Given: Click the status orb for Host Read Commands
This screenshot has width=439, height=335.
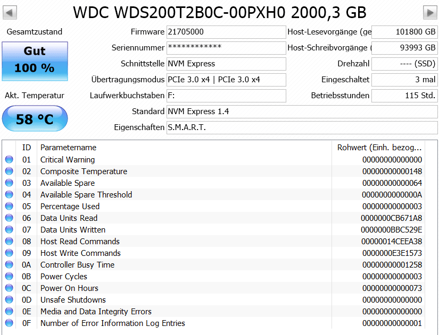Looking at the screenshot, I should pos(9,241).
